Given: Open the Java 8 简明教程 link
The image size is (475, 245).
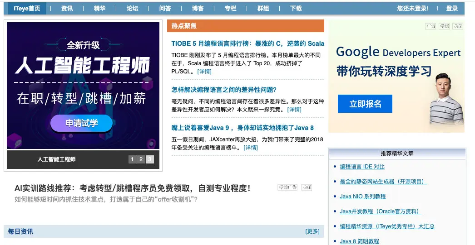Looking at the screenshot, I should [359, 241].
